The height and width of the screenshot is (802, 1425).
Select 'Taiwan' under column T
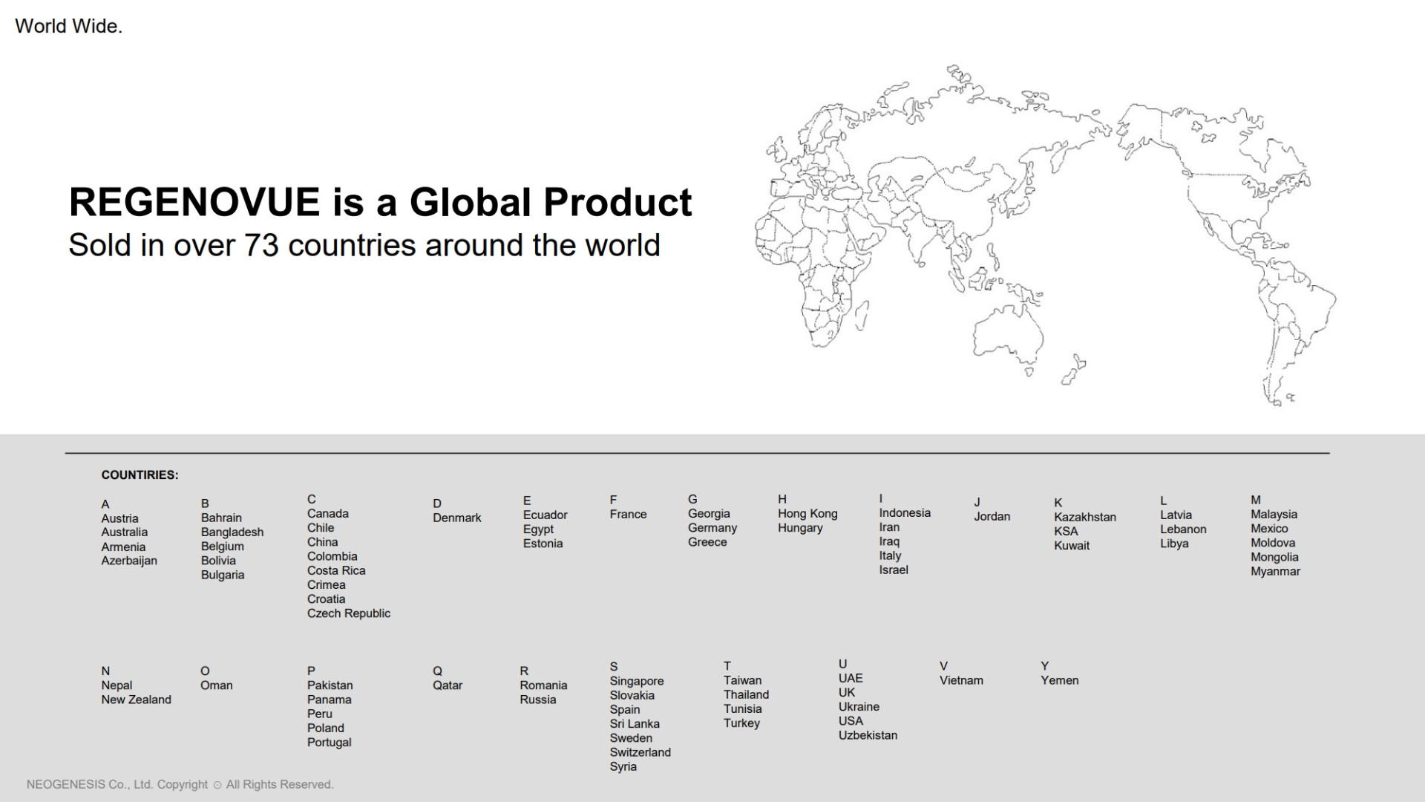click(x=743, y=680)
